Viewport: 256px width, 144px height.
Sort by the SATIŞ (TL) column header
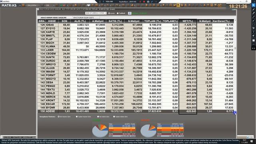[115, 21]
